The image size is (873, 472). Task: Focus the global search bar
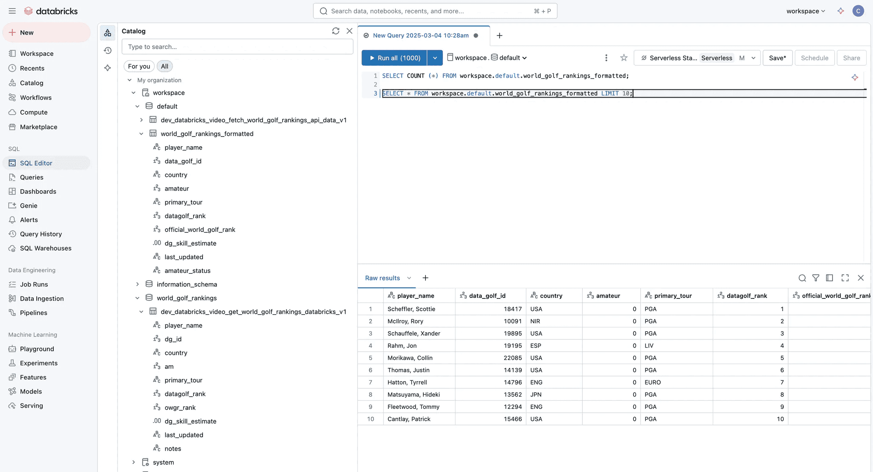(435, 11)
